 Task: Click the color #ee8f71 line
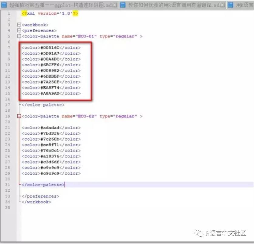51,145
